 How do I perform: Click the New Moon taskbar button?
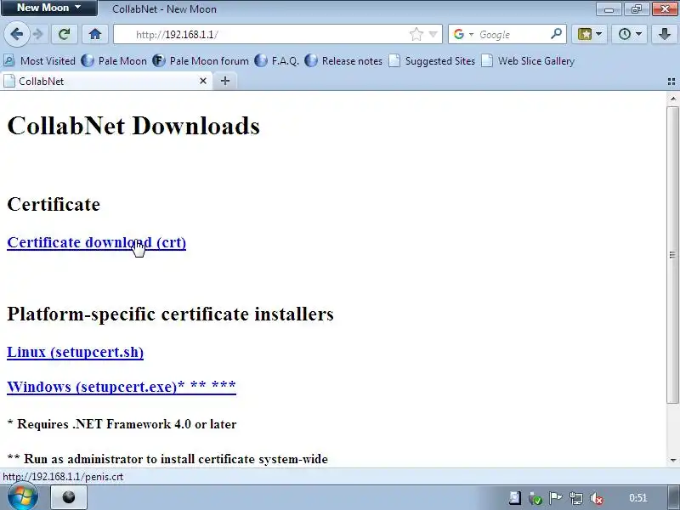coord(69,497)
